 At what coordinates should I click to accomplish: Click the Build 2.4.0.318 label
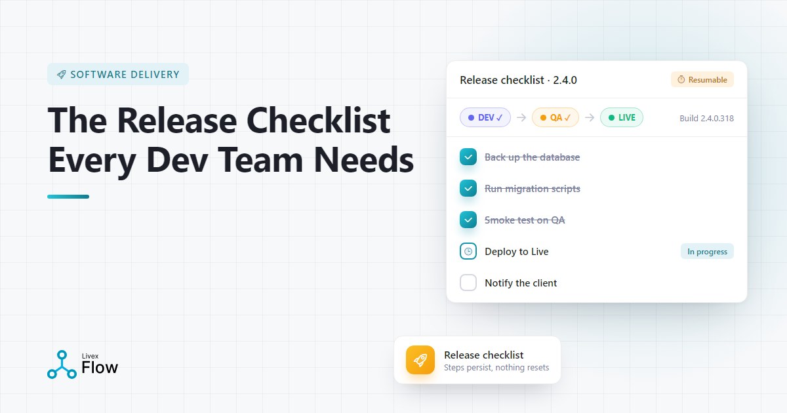706,118
